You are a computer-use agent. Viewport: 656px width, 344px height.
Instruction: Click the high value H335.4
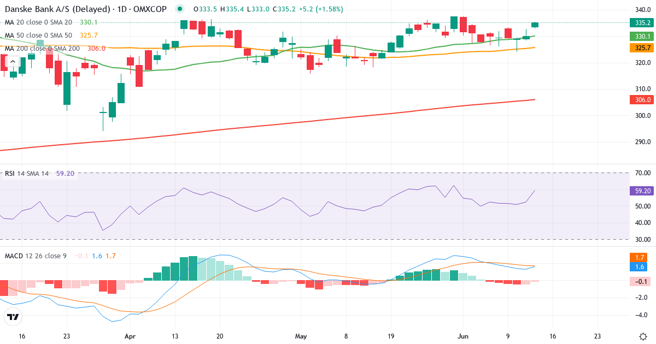[x=231, y=9]
